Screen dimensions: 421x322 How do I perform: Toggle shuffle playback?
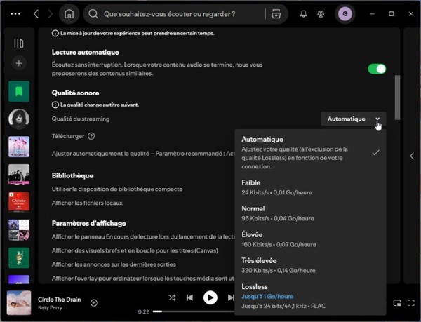coord(172,297)
